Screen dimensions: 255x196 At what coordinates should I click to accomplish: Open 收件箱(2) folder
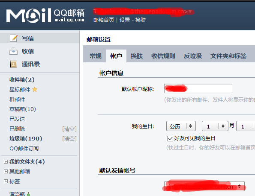pos(22,80)
